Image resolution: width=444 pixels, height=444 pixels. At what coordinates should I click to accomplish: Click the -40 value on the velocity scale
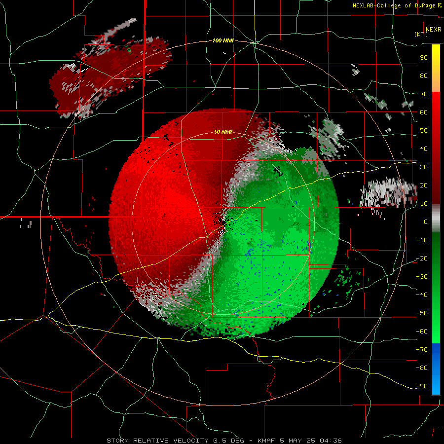pyautogui.click(x=422, y=295)
